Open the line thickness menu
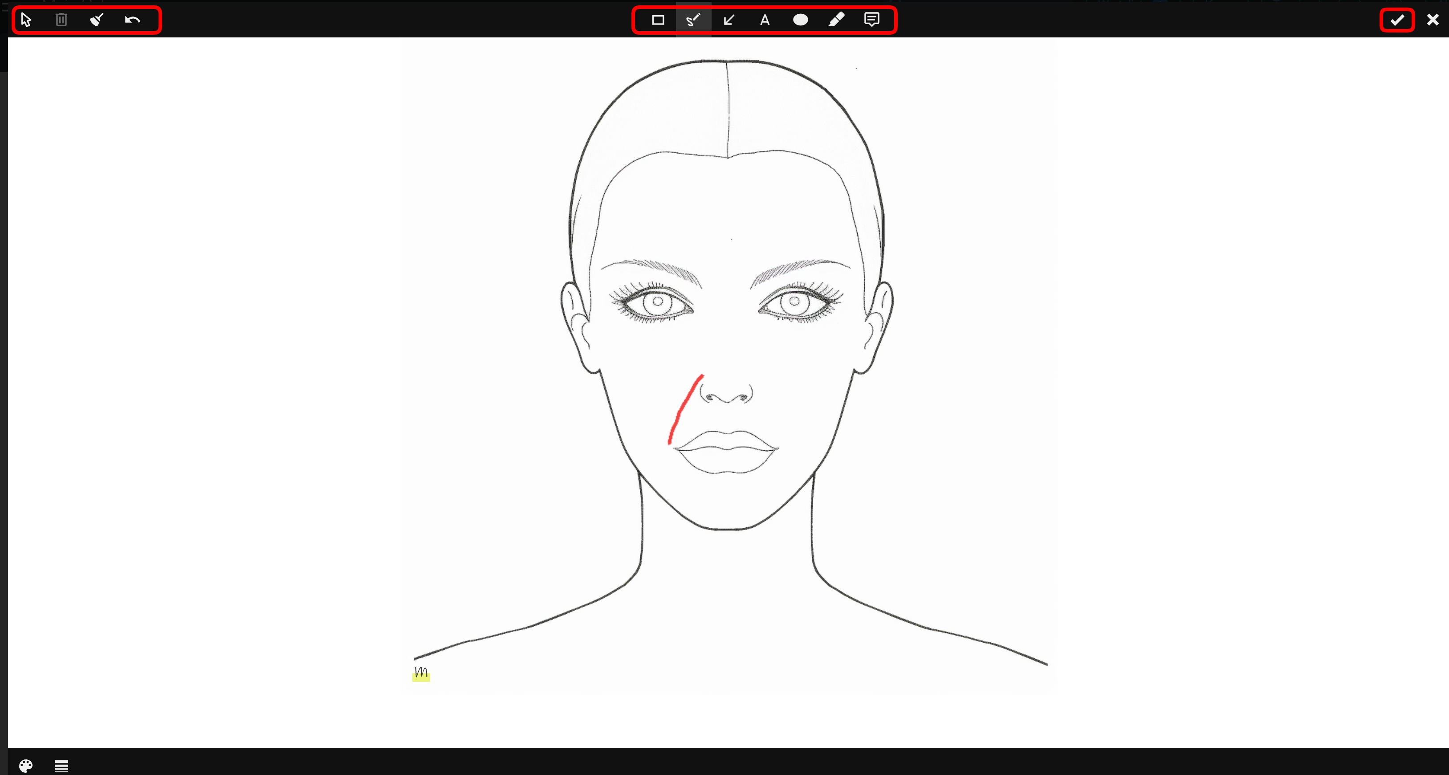 [61, 766]
